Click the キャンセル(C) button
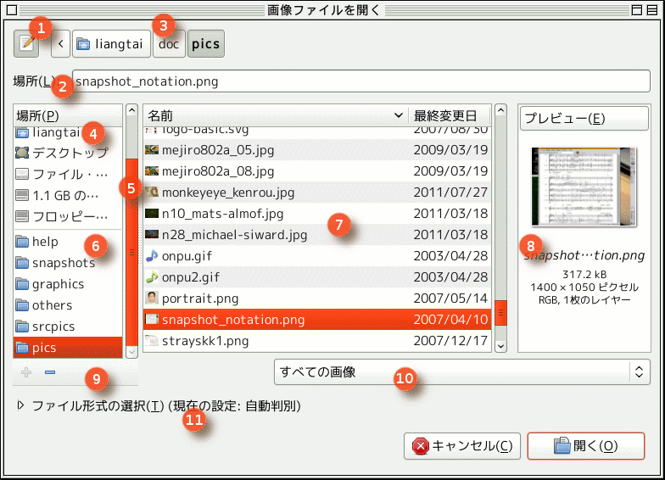This screenshot has width=665, height=480. tap(461, 446)
